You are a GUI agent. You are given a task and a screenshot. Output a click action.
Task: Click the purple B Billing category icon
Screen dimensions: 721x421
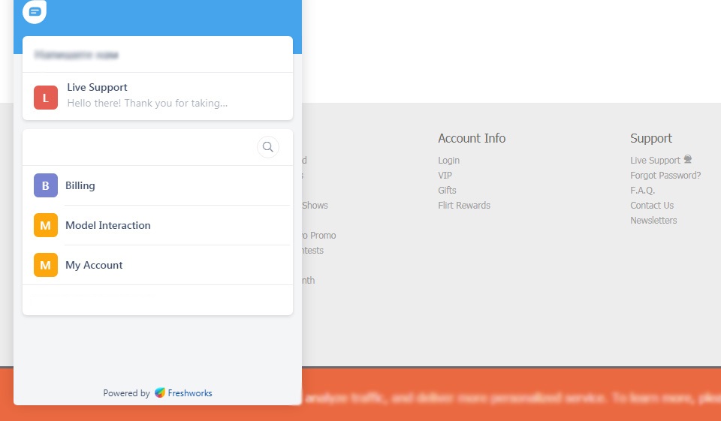[x=46, y=185]
